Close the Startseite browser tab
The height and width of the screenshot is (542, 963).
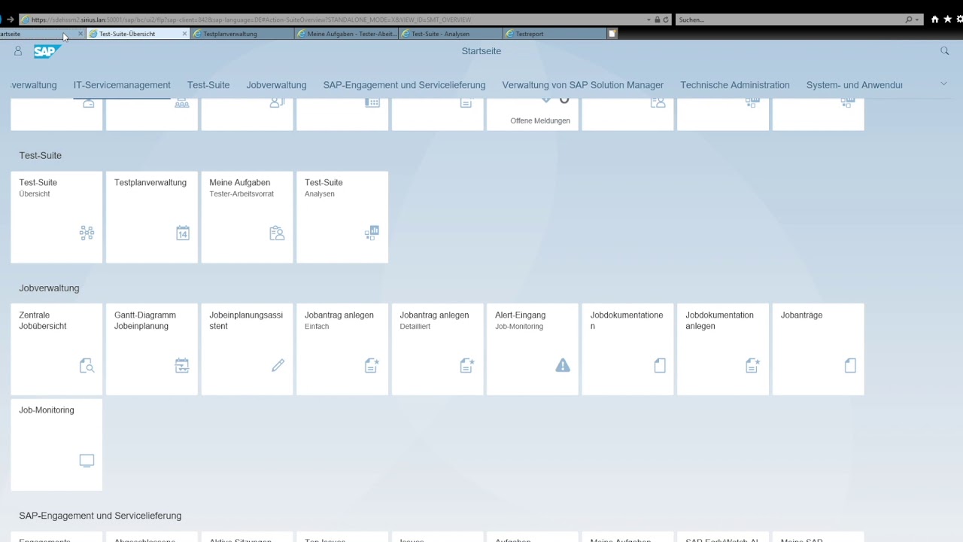click(x=81, y=34)
